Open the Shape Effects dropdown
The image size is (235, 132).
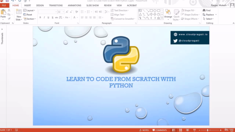point(190,19)
